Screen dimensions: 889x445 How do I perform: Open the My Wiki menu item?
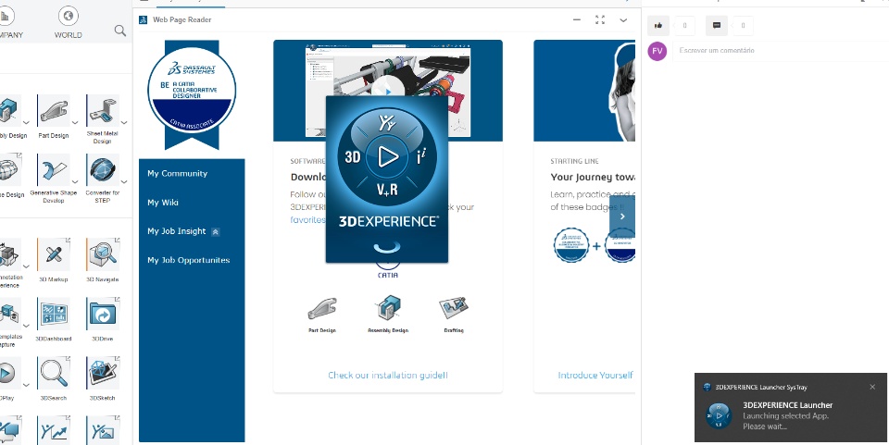click(163, 202)
